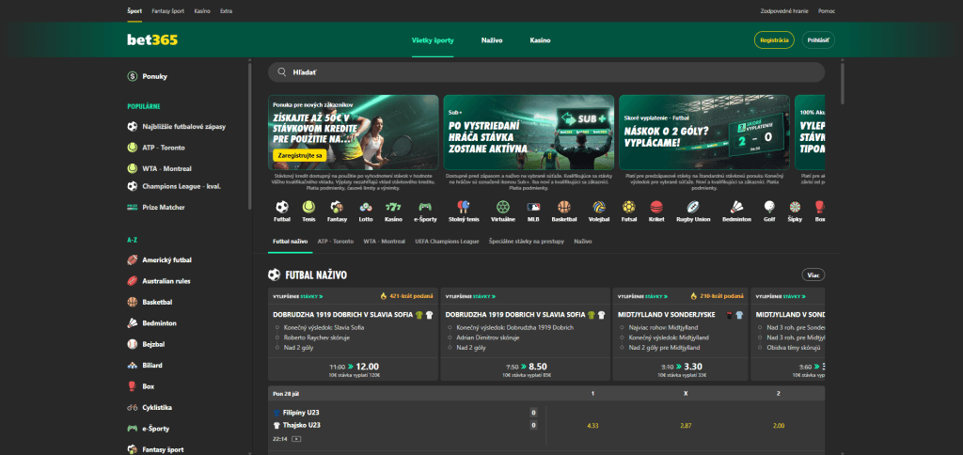Click the bet365 logo
The image size is (963, 455).
(152, 39)
